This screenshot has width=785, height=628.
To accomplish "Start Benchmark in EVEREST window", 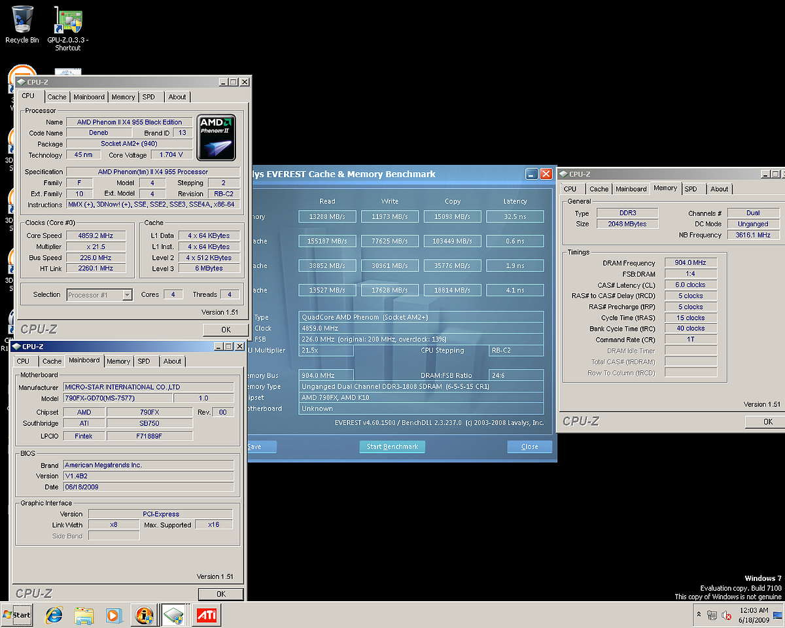I will [x=392, y=447].
